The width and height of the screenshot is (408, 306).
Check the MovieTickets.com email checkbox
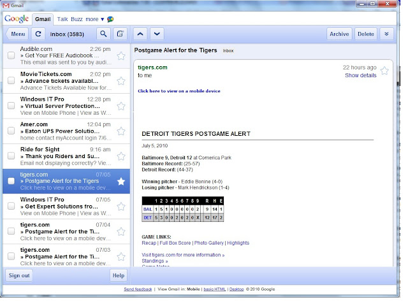(11, 82)
